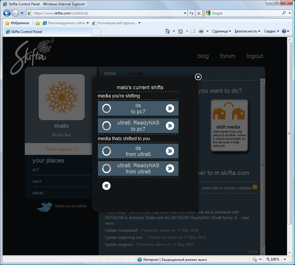
Task: Click friend requests: 0
Action: (x=62, y=149)
